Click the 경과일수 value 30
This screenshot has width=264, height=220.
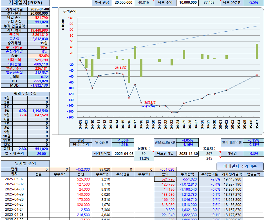(144, 153)
